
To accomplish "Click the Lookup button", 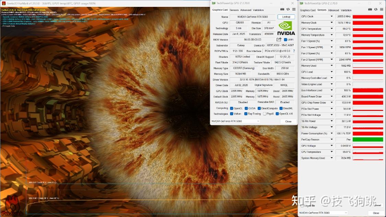I will (x=286, y=17).
